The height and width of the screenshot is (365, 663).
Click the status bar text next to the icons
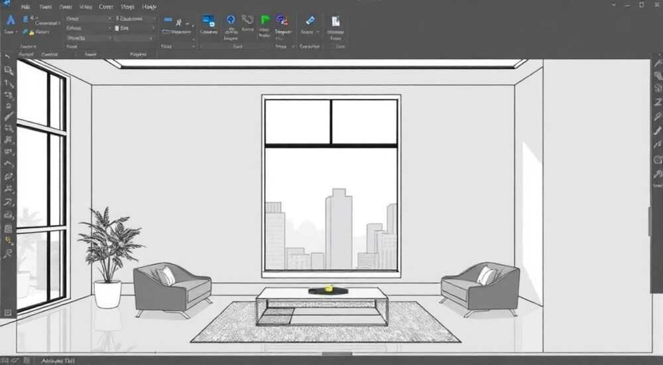click(58, 361)
